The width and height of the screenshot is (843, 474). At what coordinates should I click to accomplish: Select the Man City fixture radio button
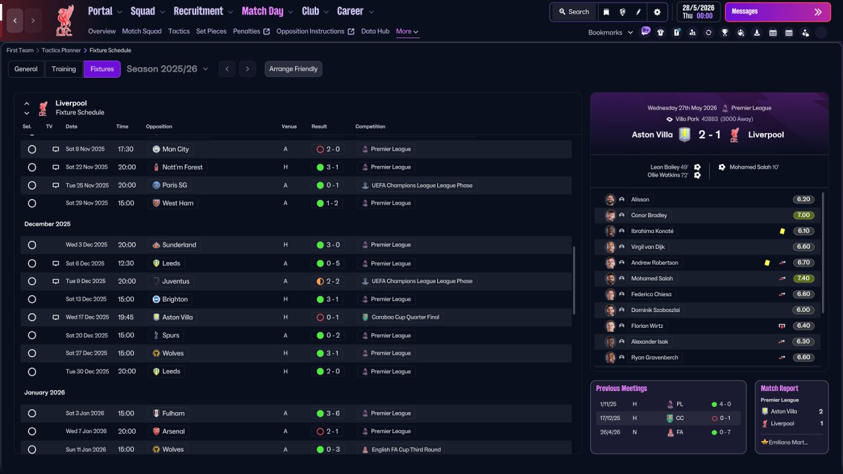(32, 149)
